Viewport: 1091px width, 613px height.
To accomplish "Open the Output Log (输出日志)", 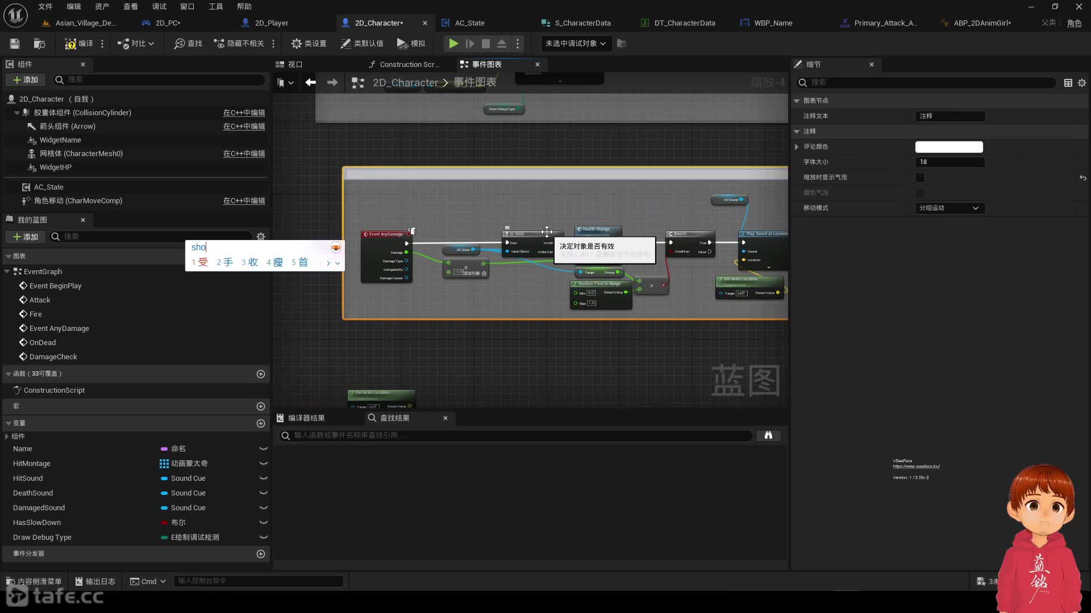I will click(95, 582).
